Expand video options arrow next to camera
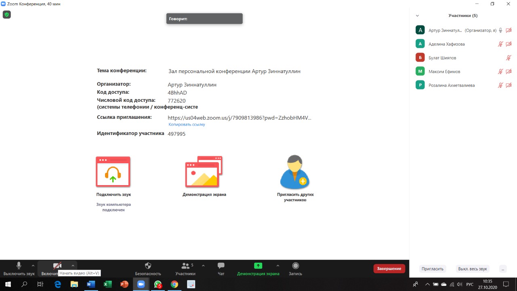Viewport: 517px width, 291px height. point(73,266)
